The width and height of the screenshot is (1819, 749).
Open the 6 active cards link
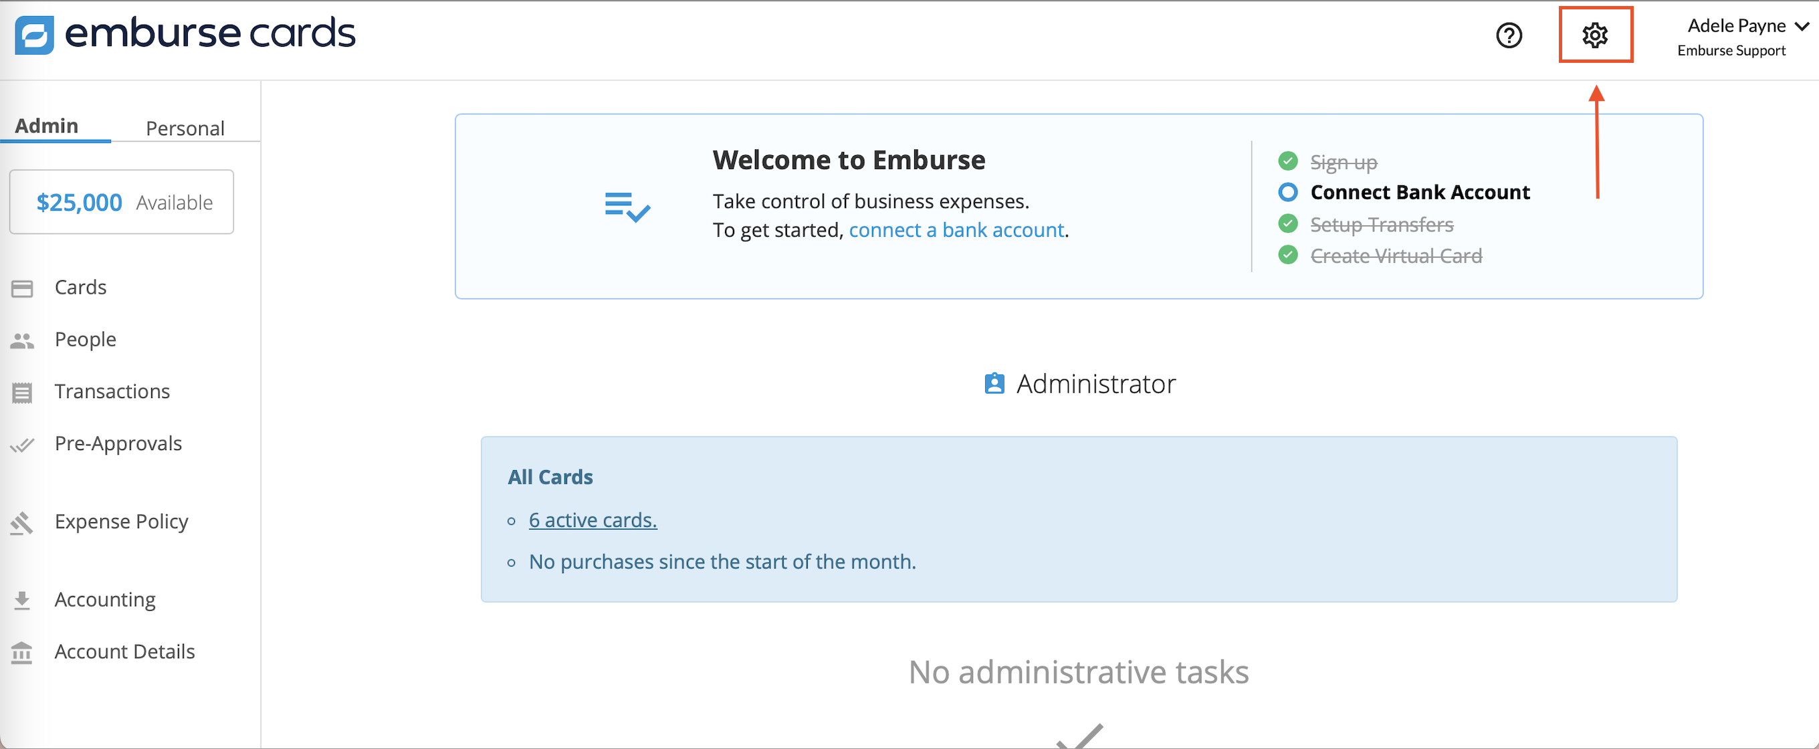pyautogui.click(x=593, y=520)
